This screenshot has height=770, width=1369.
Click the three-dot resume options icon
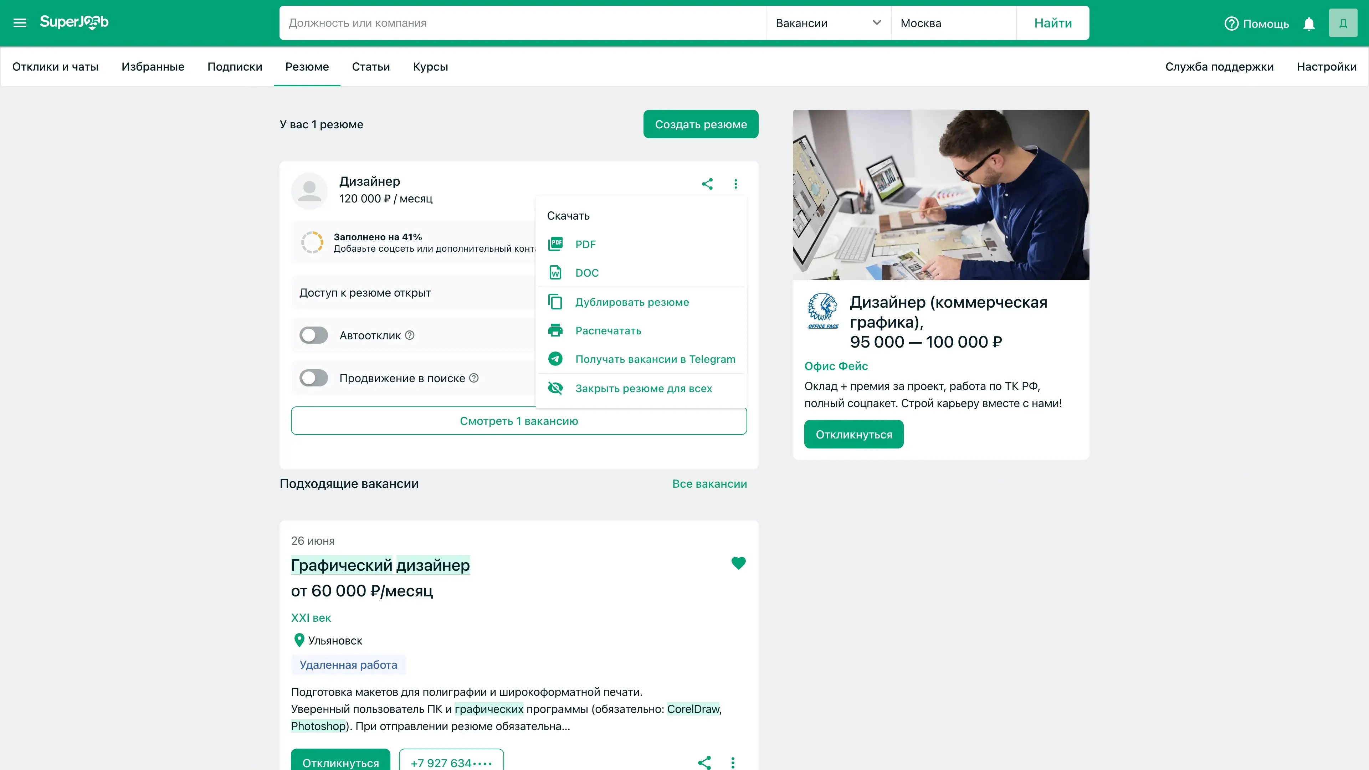coord(735,184)
